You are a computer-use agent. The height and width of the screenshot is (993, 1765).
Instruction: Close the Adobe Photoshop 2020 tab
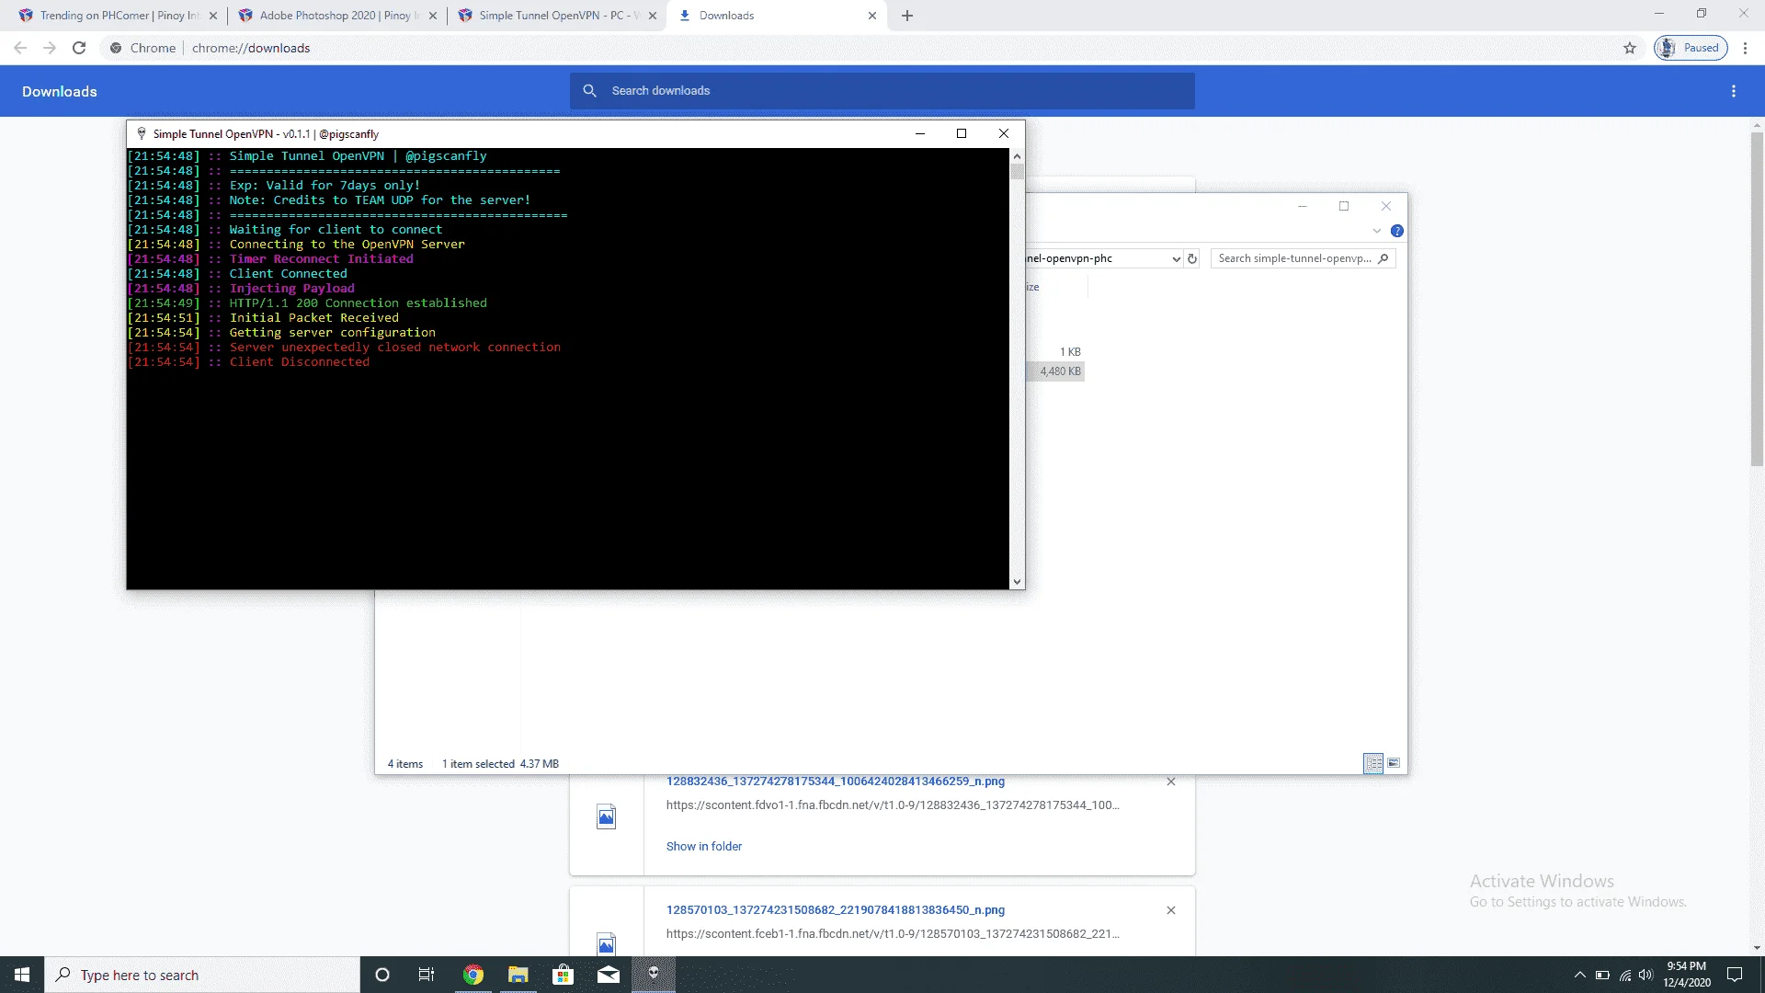pos(433,16)
